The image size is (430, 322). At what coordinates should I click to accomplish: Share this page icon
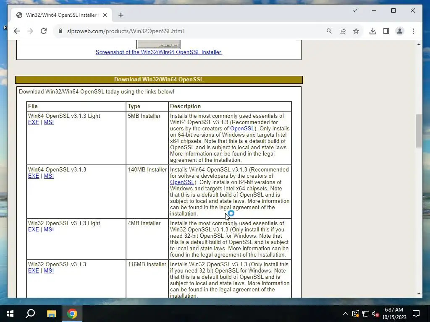(343, 31)
